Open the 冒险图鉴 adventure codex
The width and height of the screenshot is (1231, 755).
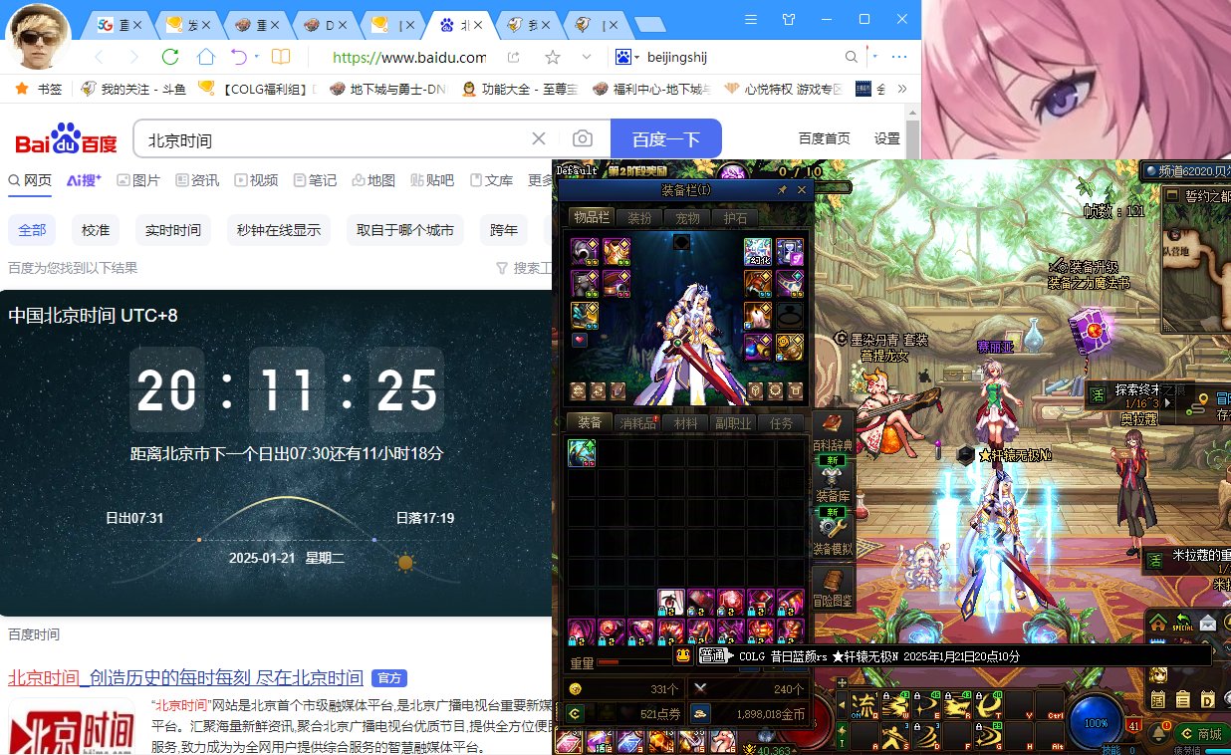pyautogui.click(x=834, y=588)
